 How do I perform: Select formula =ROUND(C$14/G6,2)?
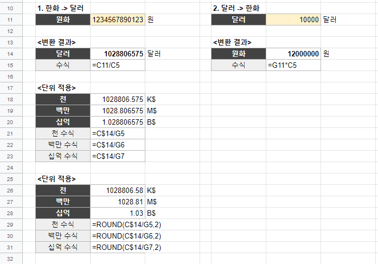click(126, 236)
